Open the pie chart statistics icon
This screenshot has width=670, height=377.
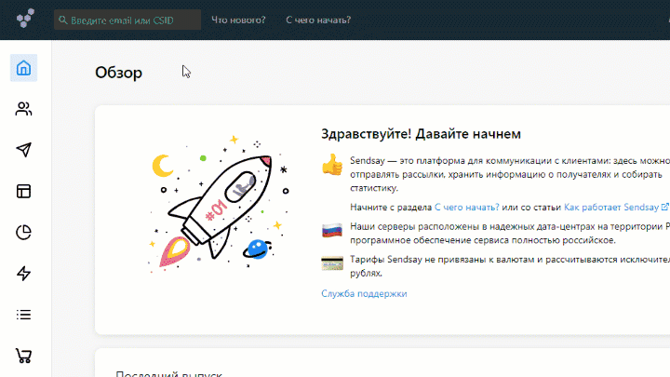(x=24, y=232)
